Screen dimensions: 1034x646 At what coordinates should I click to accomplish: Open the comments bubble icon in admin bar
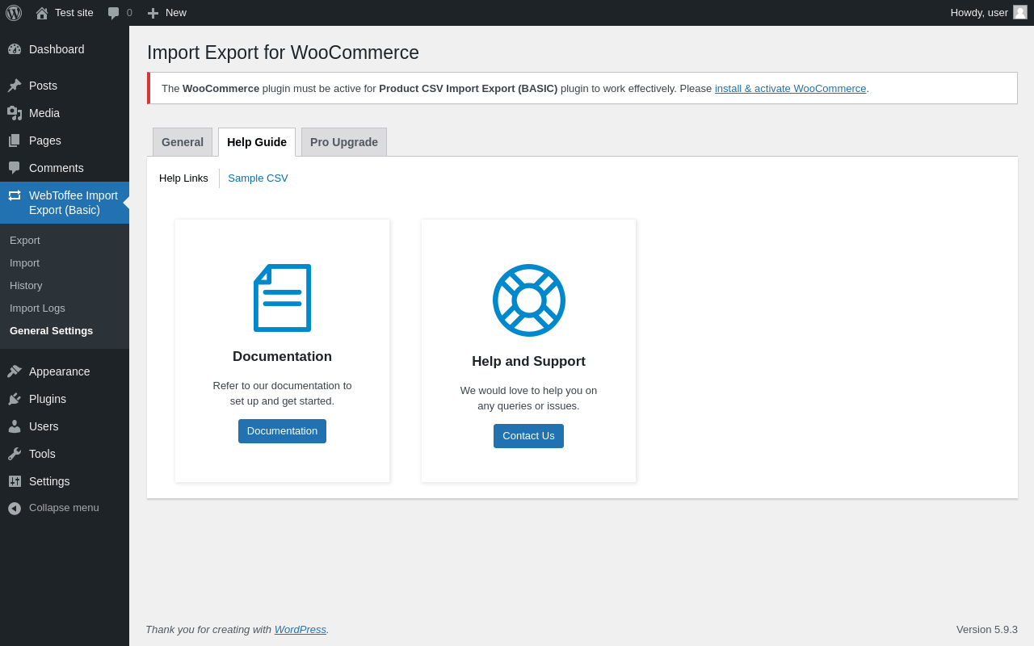[x=114, y=13]
